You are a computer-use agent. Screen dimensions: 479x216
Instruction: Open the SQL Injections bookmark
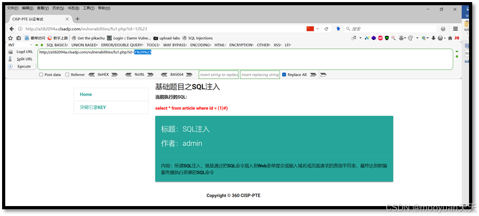[197, 38]
